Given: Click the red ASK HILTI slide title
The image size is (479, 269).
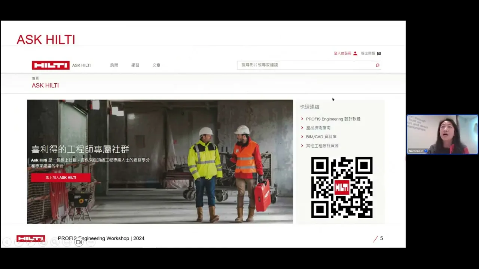Looking at the screenshot, I should [46, 40].
